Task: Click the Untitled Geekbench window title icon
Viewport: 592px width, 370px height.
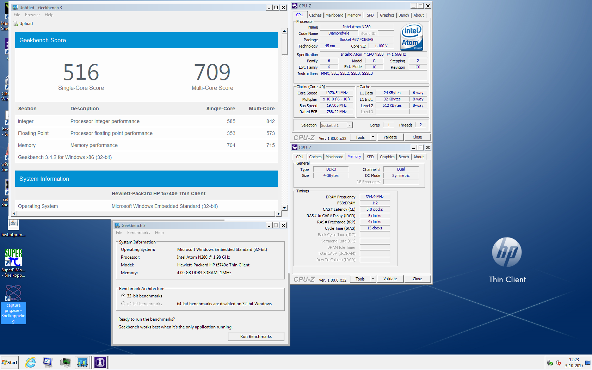Action: (x=15, y=7)
